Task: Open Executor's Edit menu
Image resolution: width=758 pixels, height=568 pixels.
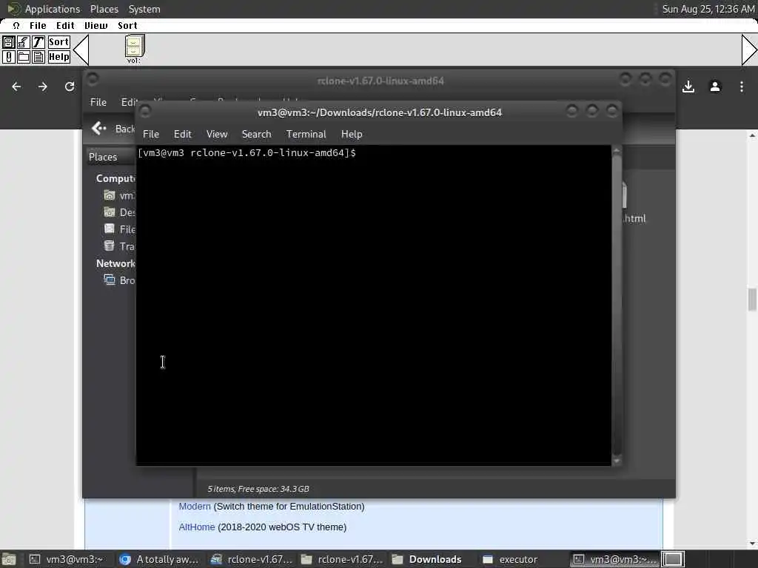Action: tap(65, 26)
